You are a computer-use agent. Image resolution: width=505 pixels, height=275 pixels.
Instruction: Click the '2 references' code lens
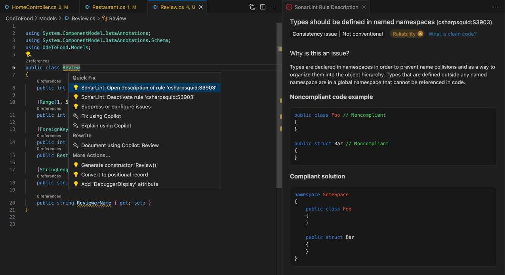[x=37, y=61]
